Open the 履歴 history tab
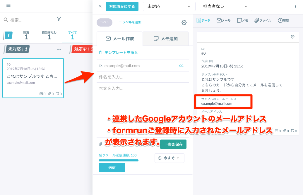Viewport: 303px width, 195px height. click(x=283, y=20)
